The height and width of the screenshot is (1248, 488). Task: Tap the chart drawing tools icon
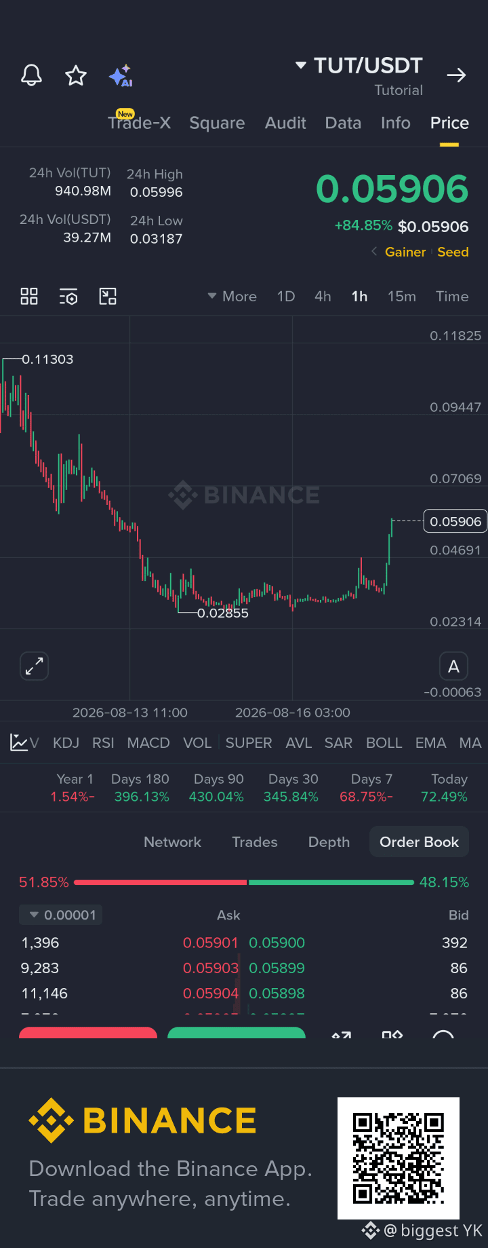108,296
